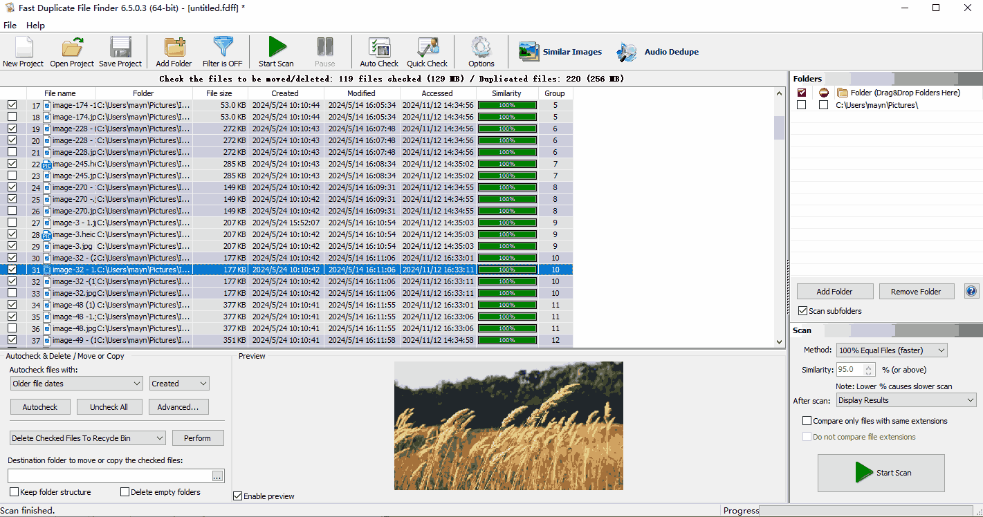
Task: Enable Delete empty folders checkbox
Action: (125, 492)
